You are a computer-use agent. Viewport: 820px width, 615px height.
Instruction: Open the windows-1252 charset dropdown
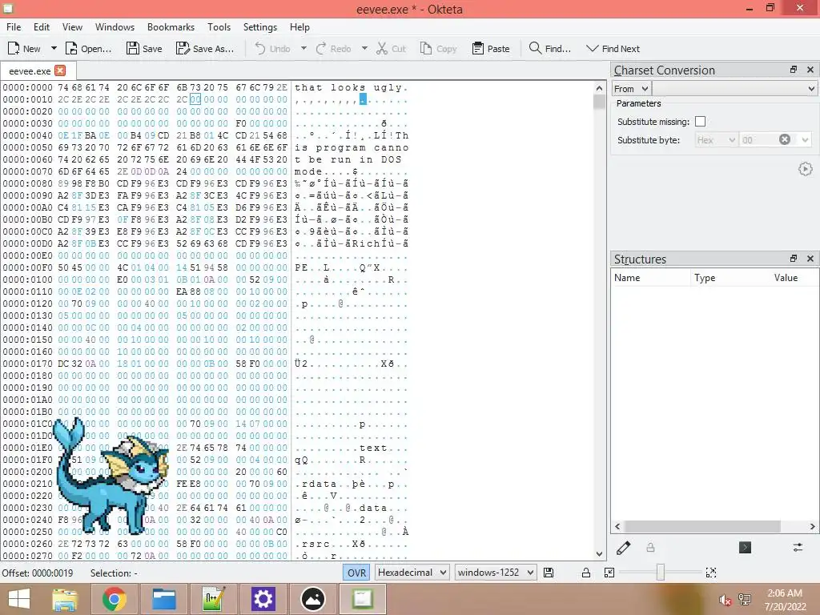(496, 573)
